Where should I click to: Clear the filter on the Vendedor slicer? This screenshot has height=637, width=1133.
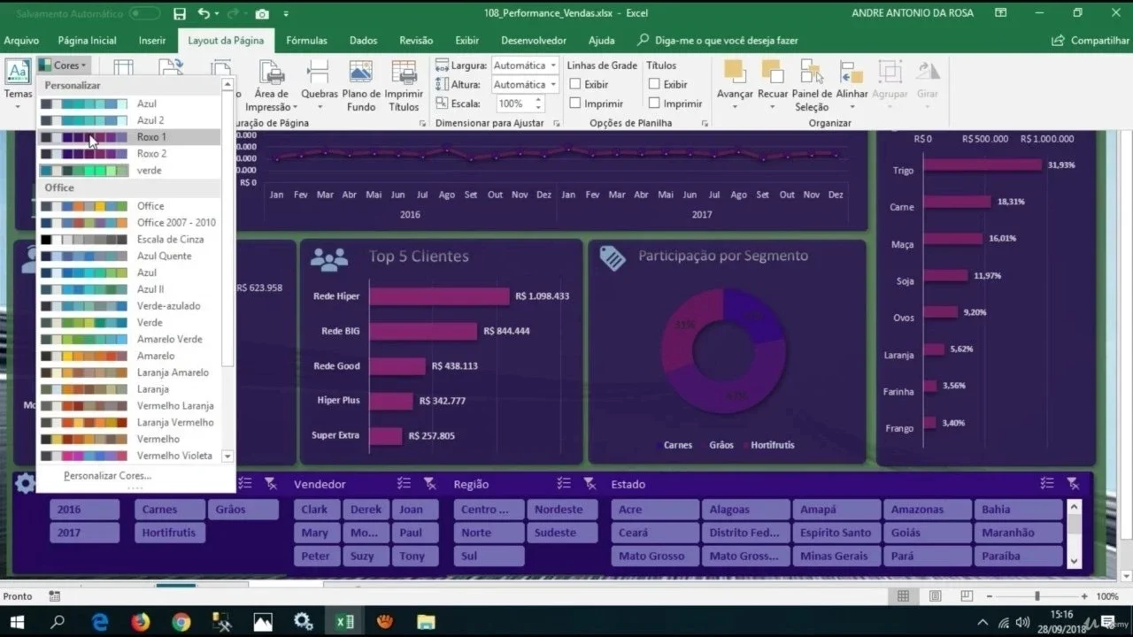tap(429, 483)
